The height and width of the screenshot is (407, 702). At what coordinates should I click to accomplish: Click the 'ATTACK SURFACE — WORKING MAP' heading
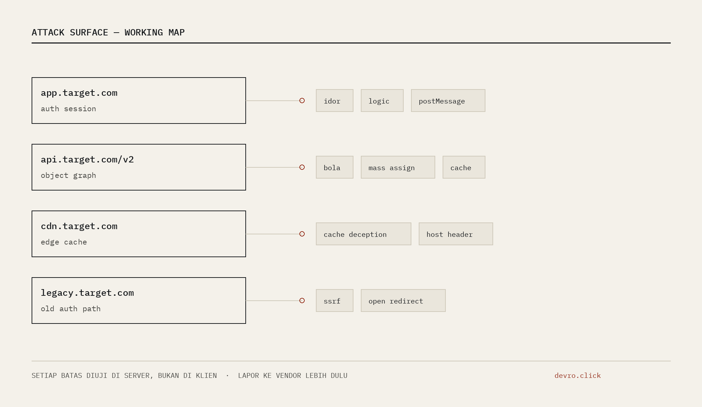[x=108, y=33]
